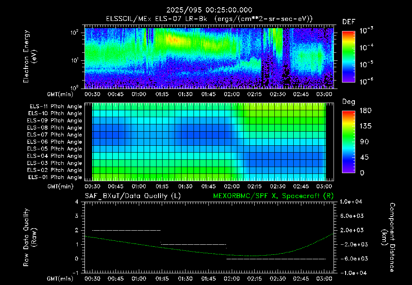Select the ELS-07 Pitch Angle row label
This screenshot has width=412, height=285.
pyautogui.click(x=55, y=134)
